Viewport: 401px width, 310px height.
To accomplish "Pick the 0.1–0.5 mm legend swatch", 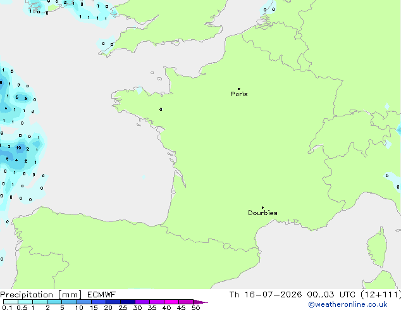I will [11, 302].
